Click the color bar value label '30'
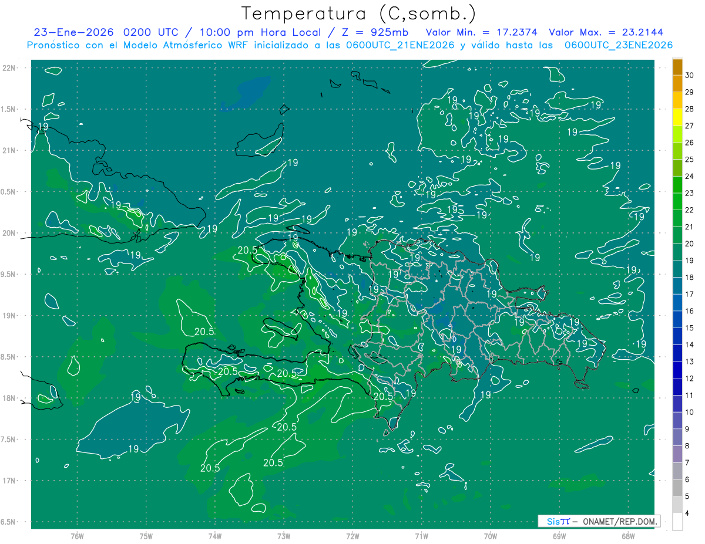The image size is (705, 544). 690,75
